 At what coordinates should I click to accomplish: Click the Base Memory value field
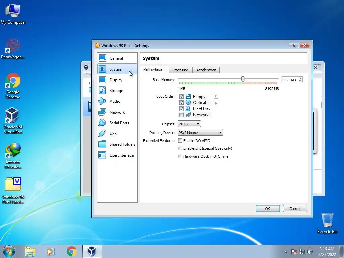(290, 80)
